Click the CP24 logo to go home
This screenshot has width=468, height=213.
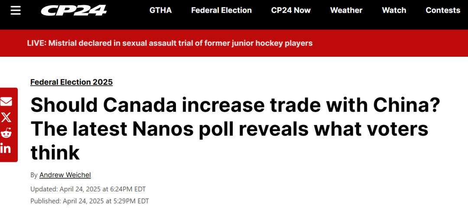point(74,11)
